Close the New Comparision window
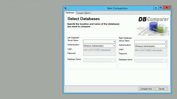 [x=167, y=8]
